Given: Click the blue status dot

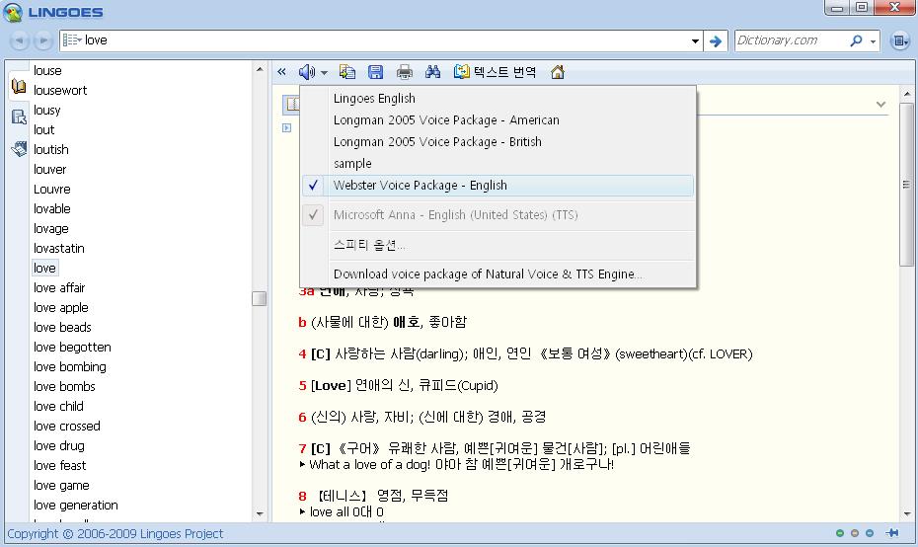Looking at the screenshot, I should click(x=870, y=533).
